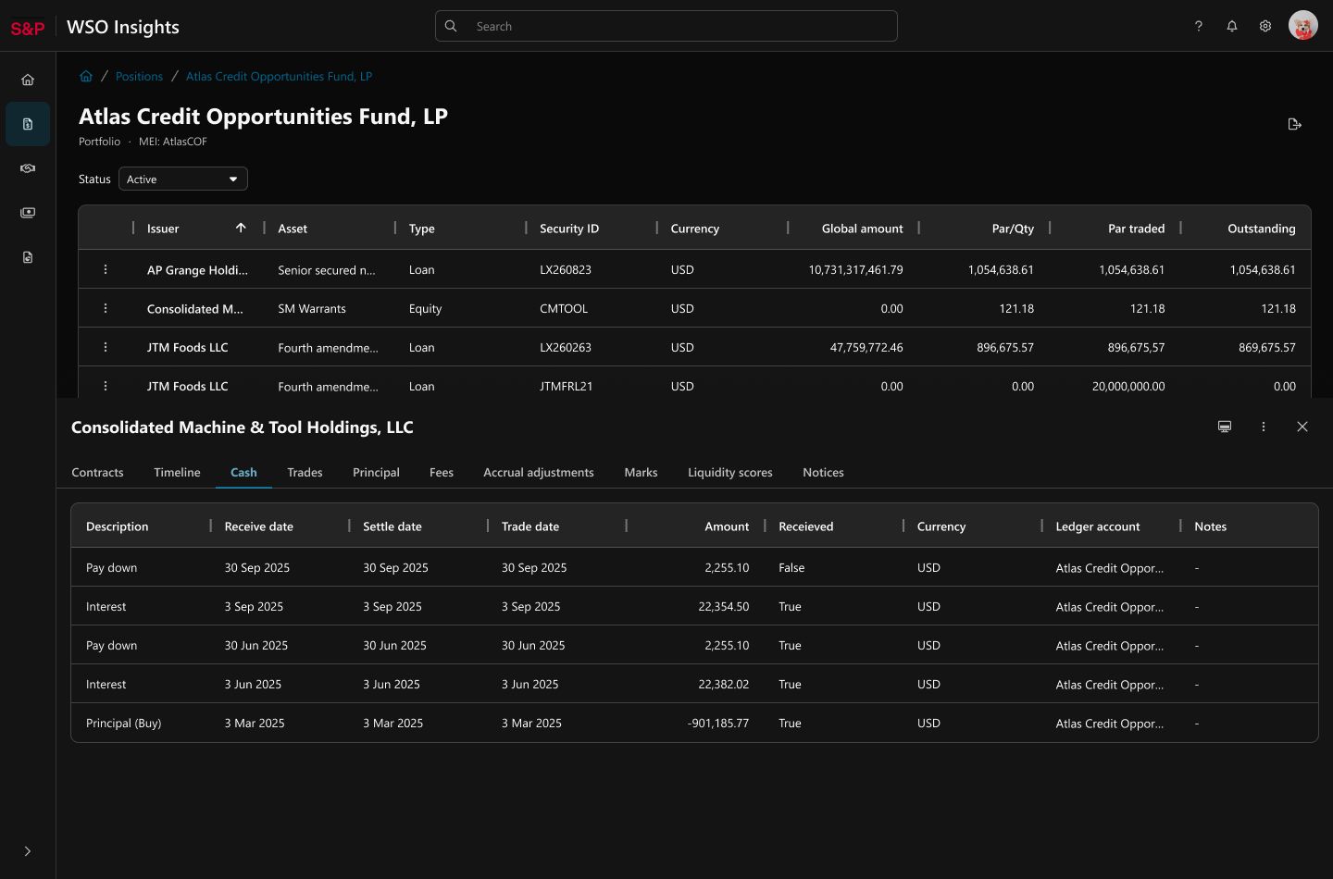Open row menu for JTM Foods JTMFRL21
The image size is (1333, 879).
point(106,386)
